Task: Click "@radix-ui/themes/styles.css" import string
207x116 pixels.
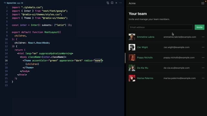Action: (41, 15)
